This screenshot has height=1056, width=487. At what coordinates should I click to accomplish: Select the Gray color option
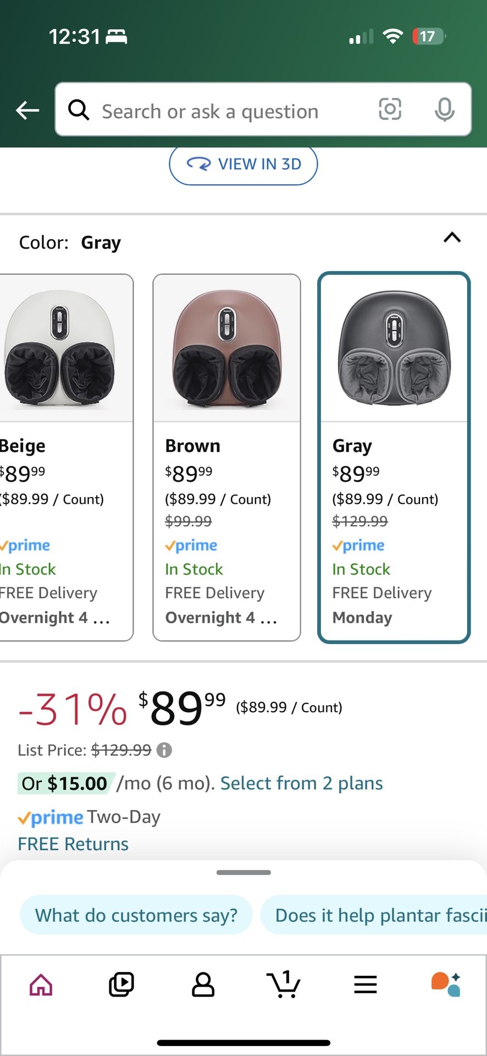click(x=394, y=457)
